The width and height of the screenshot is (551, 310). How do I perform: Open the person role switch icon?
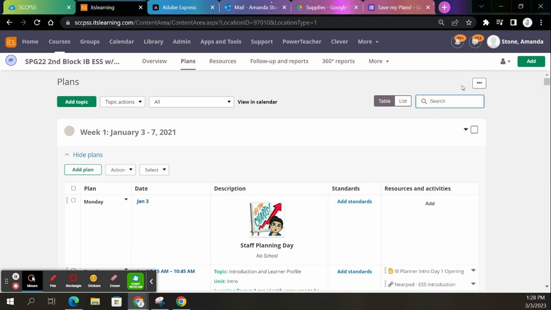505,62
